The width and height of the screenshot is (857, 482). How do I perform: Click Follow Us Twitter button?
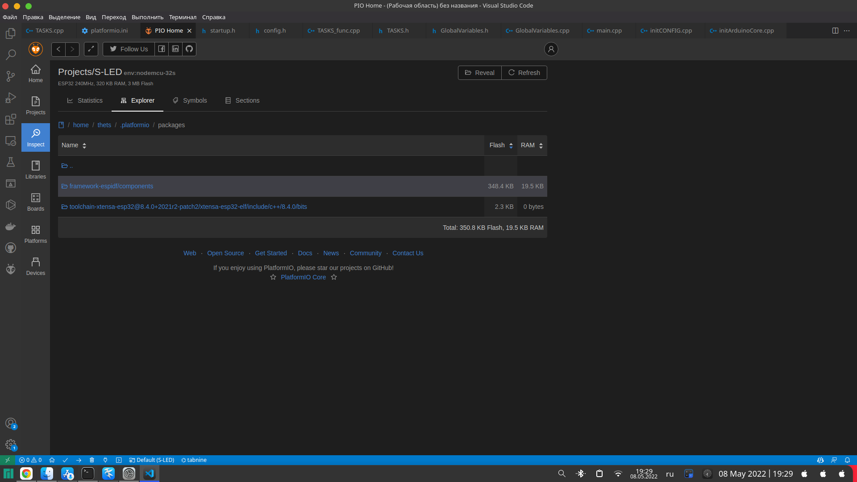[x=129, y=49]
